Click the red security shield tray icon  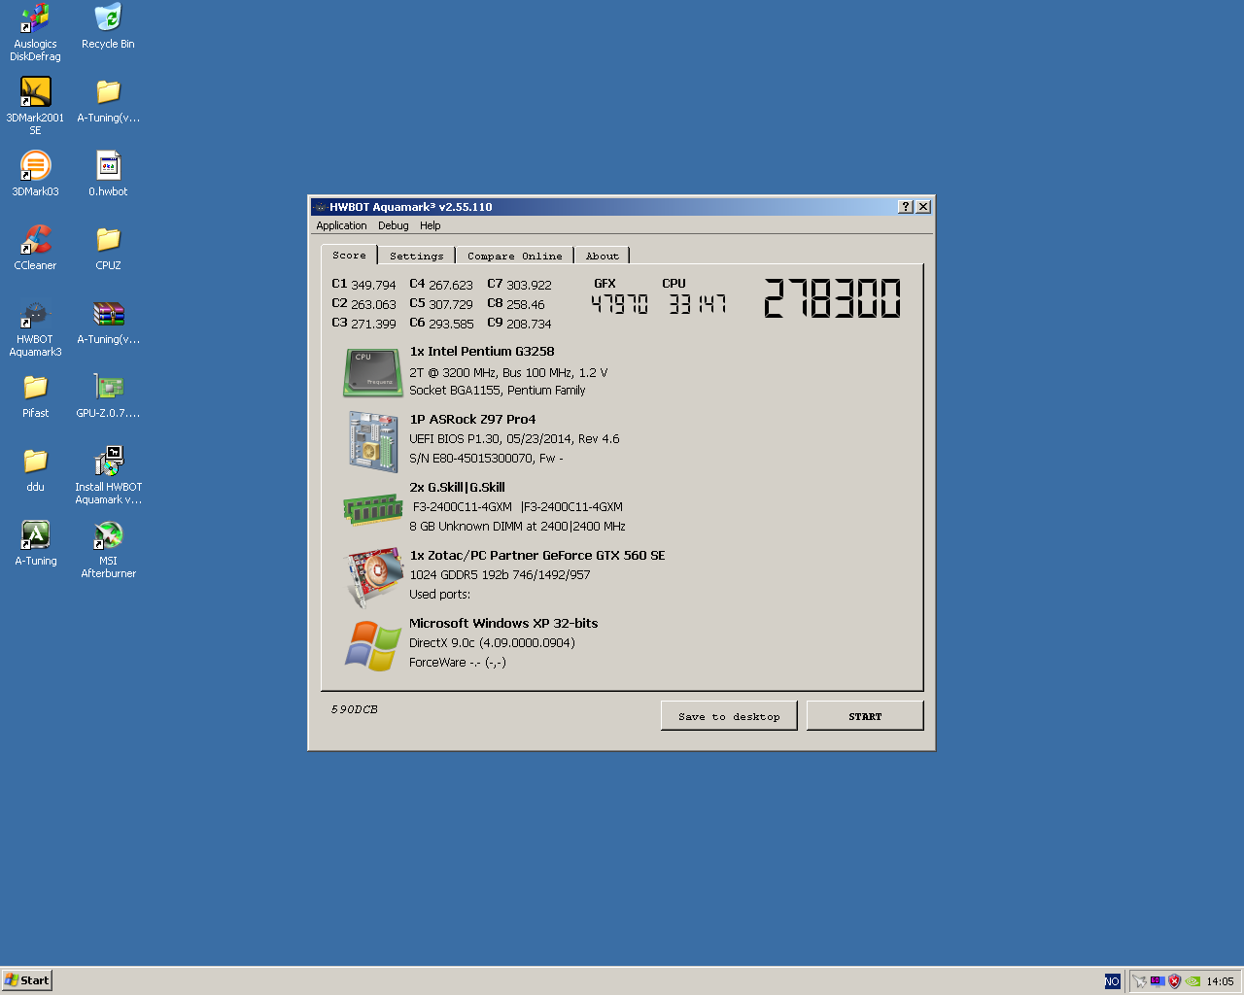click(1174, 981)
